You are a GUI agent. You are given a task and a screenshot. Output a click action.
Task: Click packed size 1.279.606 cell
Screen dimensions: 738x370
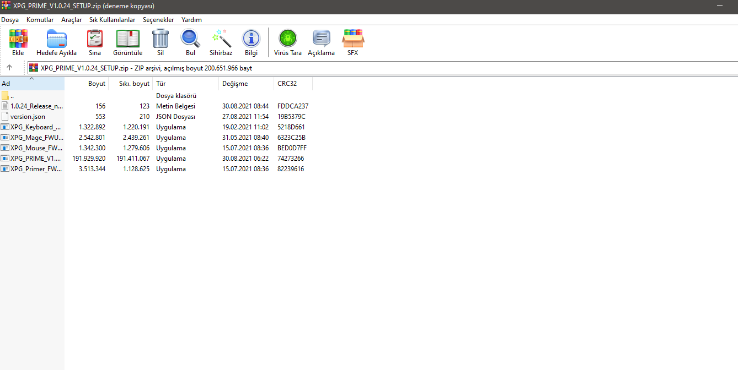pos(136,148)
